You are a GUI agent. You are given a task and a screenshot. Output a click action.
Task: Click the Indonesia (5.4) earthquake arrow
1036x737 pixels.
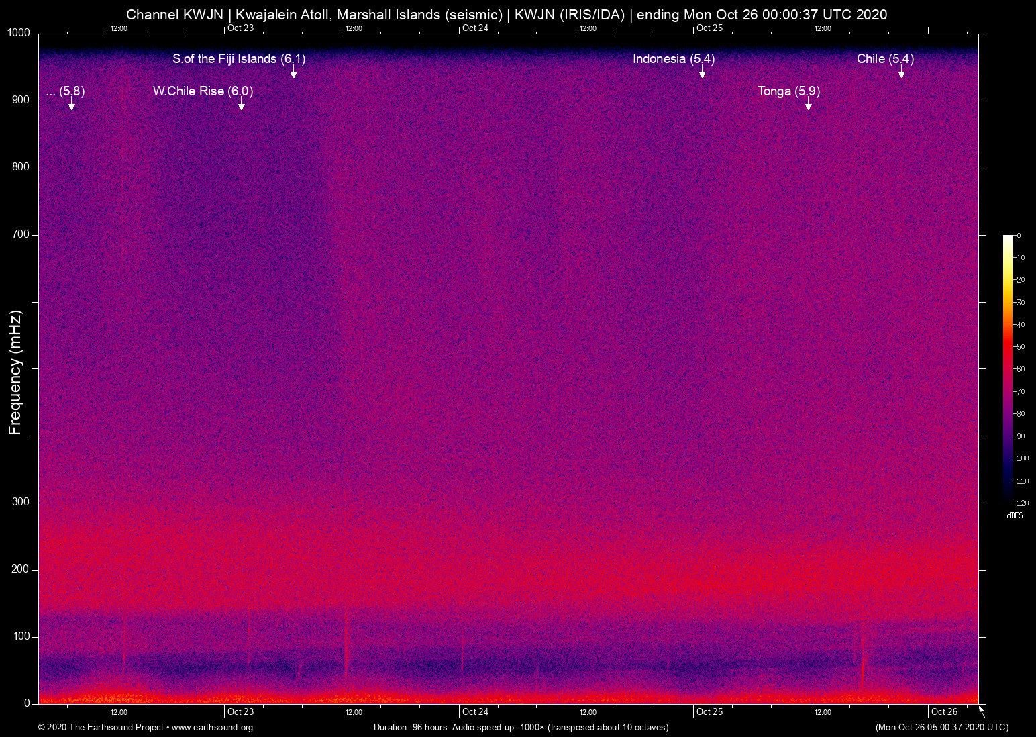(703, 72)
